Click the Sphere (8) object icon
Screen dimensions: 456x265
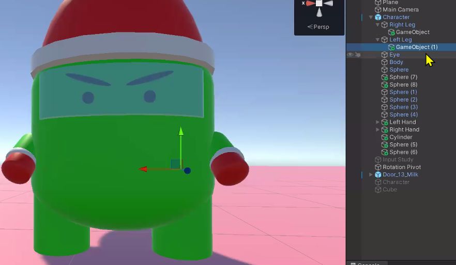coord(385,85)
